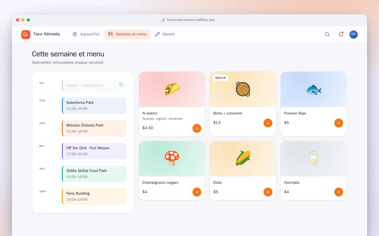This screenshot has height=236, width=379.
Task: Click the lock icon in the address bar
Action: click(x=163, y=20)
